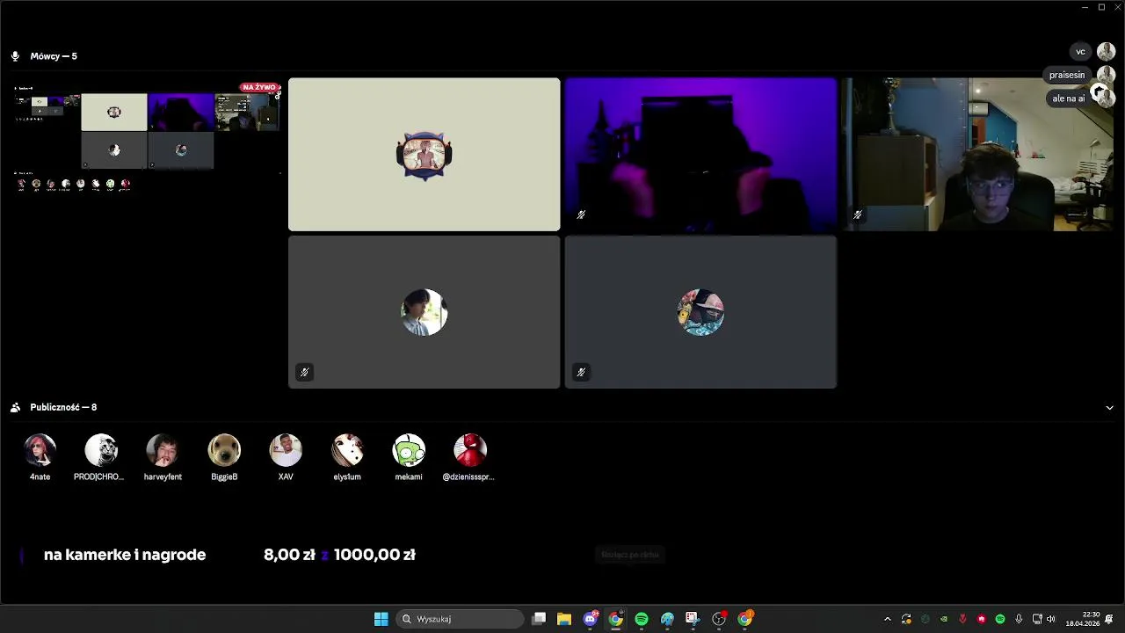Open the vc chat bubble
The width and height of the screenshot is (1125, 633).
tap(1081, 52)
